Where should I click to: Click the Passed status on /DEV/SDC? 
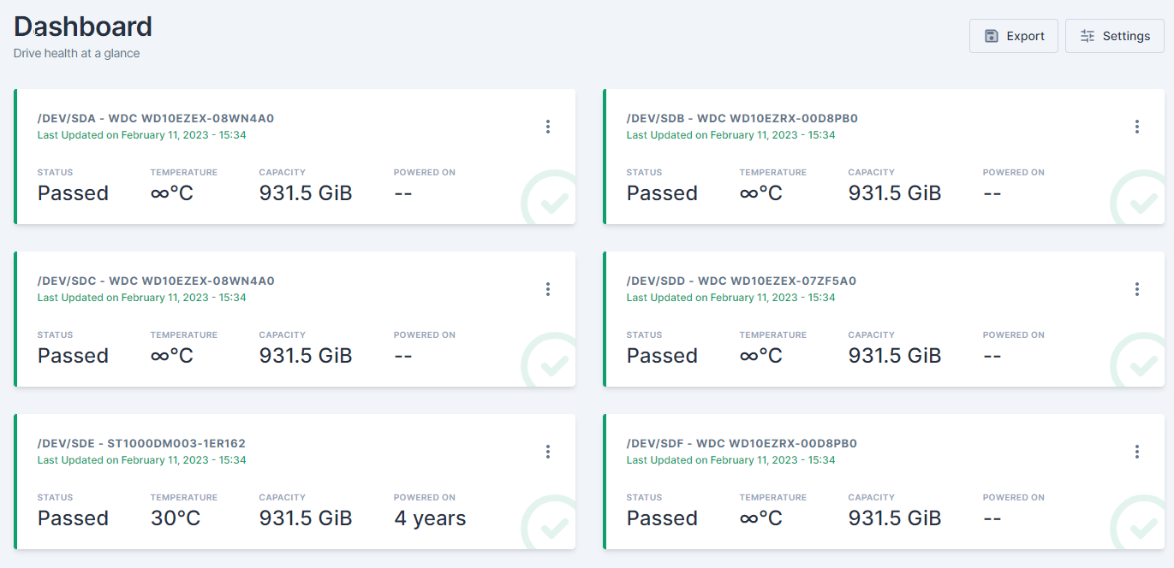pyautogui.click(x=72, y=355)
